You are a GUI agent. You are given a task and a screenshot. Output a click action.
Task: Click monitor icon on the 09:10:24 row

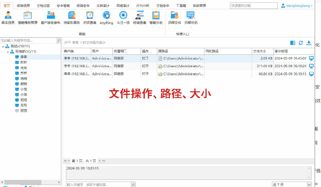311,66
